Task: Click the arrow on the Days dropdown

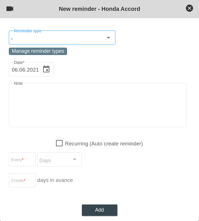Action: click(x=74, y=159)
